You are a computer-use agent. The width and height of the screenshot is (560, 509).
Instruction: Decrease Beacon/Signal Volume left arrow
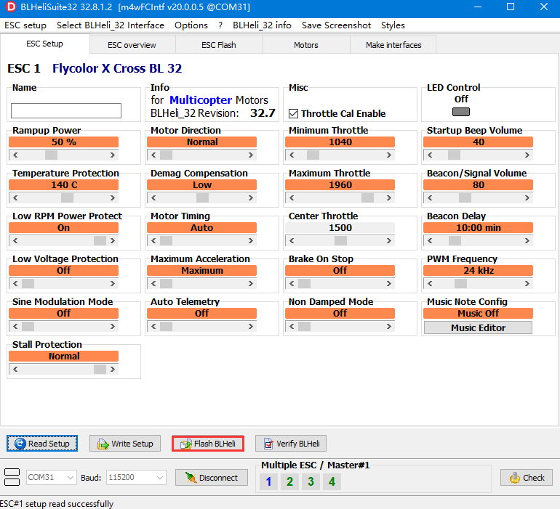(x=430, y=198)
